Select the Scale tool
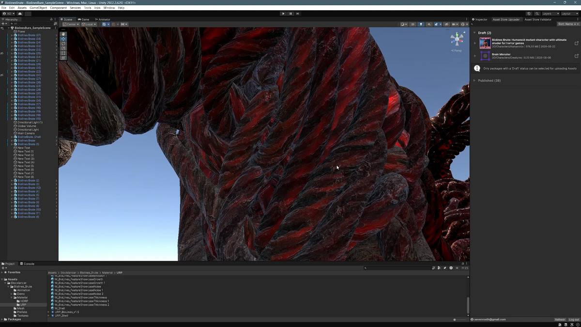The image size is (581, 327). pyautogui.click(x=63, y=48)
